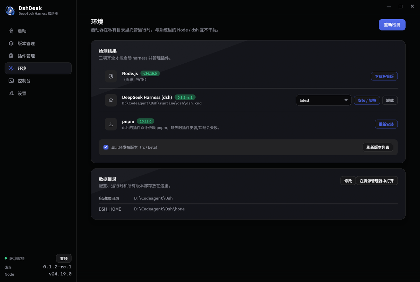Click the 重新检测 button
Image resolution: width=420 pixels, height=282 pixels.
click(392, 25)
